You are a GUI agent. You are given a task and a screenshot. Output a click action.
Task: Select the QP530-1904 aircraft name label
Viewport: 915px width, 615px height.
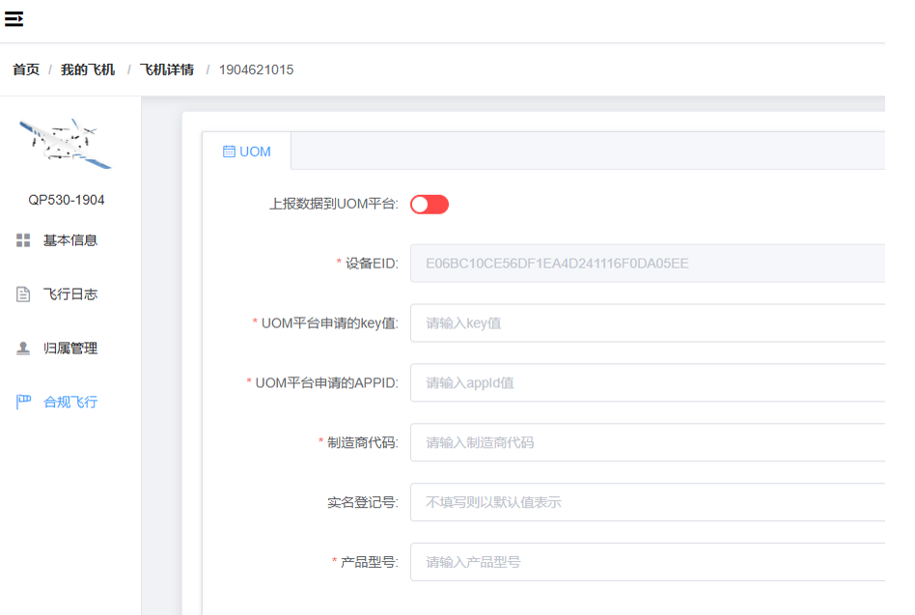(67, 200)
